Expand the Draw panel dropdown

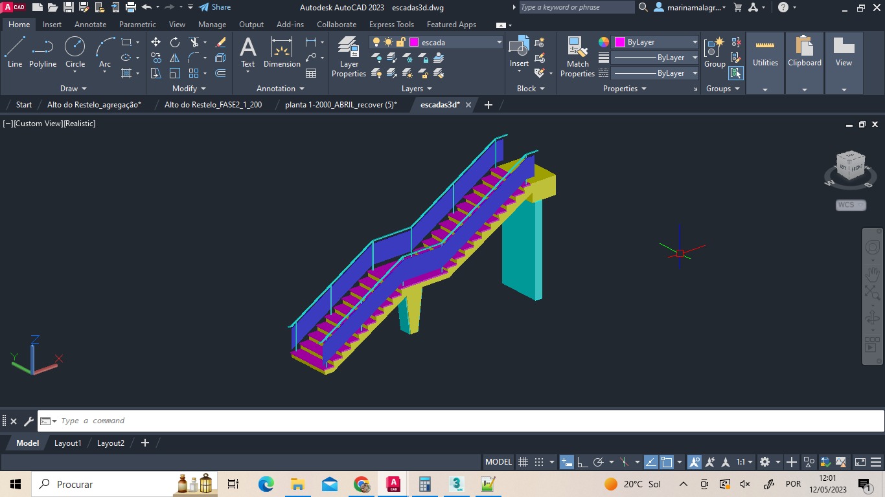point(73,89)
